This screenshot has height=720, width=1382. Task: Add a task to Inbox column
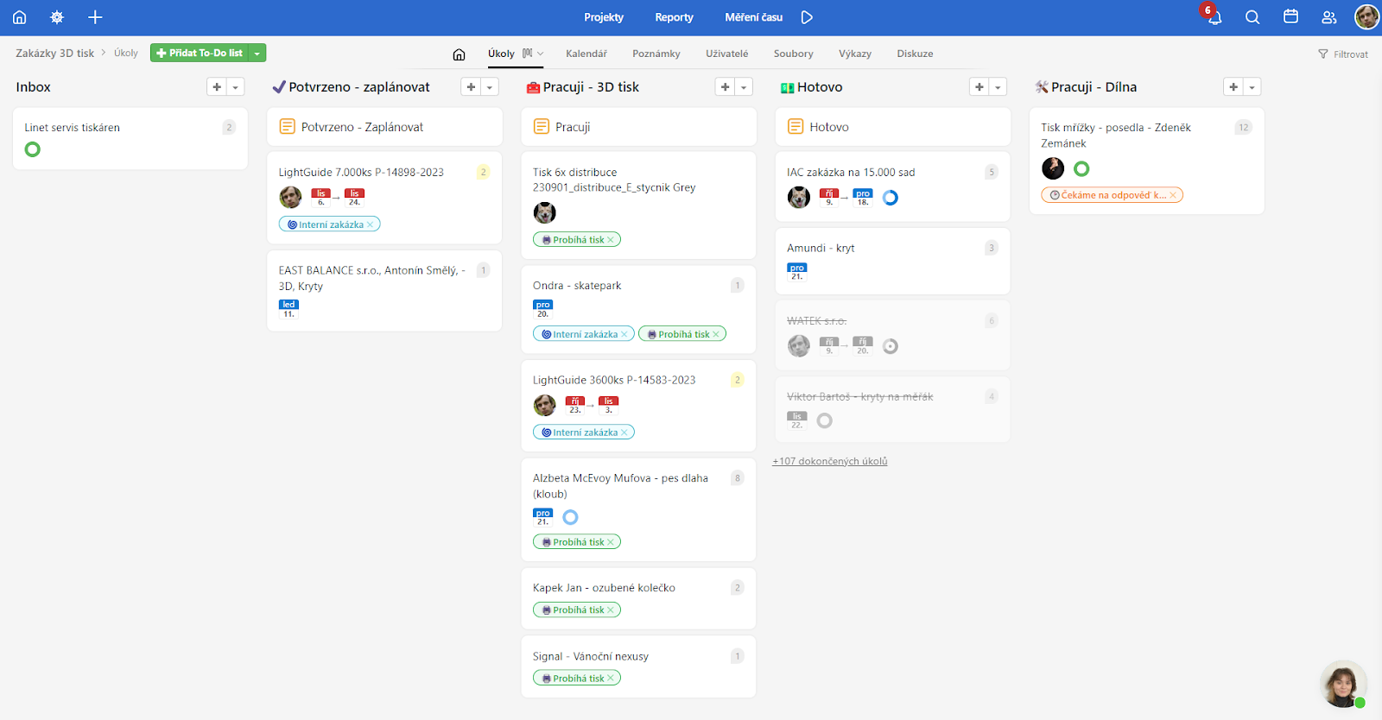217,87
